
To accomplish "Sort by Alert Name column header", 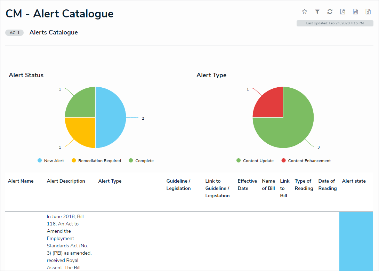I will point(21,181).
